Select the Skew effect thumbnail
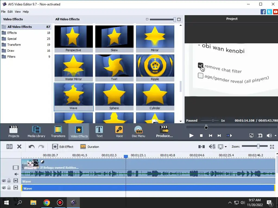Screen dimensions: 278x208 114,39
